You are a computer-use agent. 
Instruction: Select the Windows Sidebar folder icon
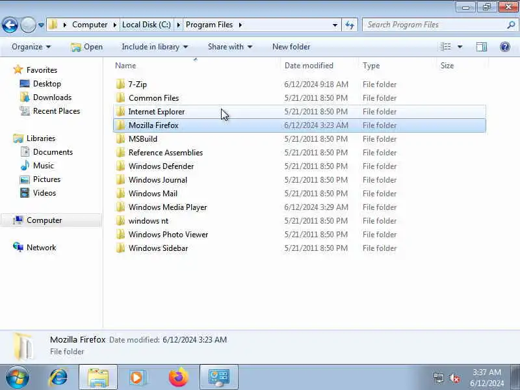[121, 248]
